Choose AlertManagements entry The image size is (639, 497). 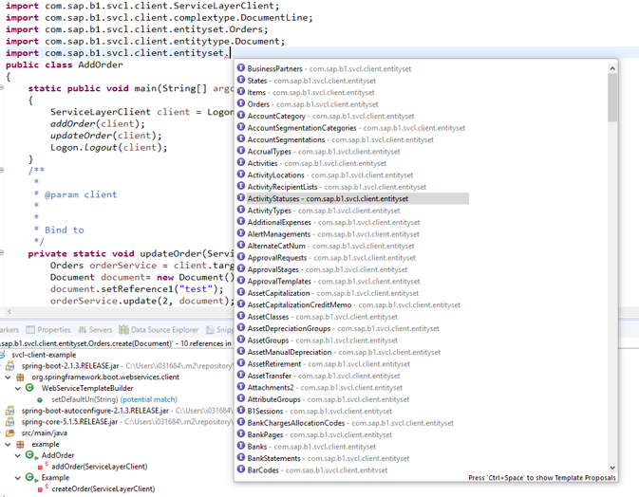[329, 234]
